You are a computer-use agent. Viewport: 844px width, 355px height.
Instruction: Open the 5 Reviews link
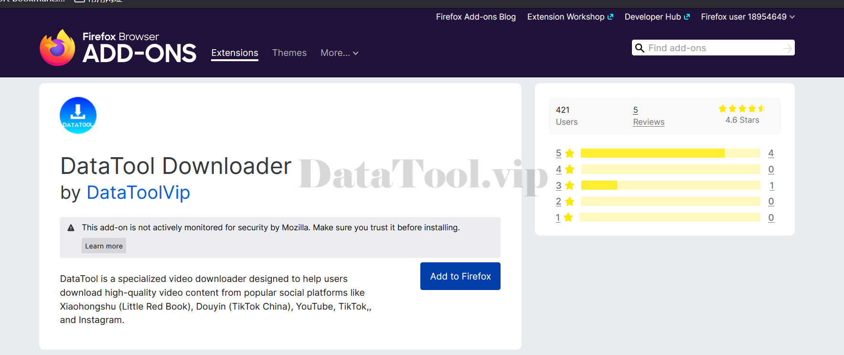(x=648, y=116)
